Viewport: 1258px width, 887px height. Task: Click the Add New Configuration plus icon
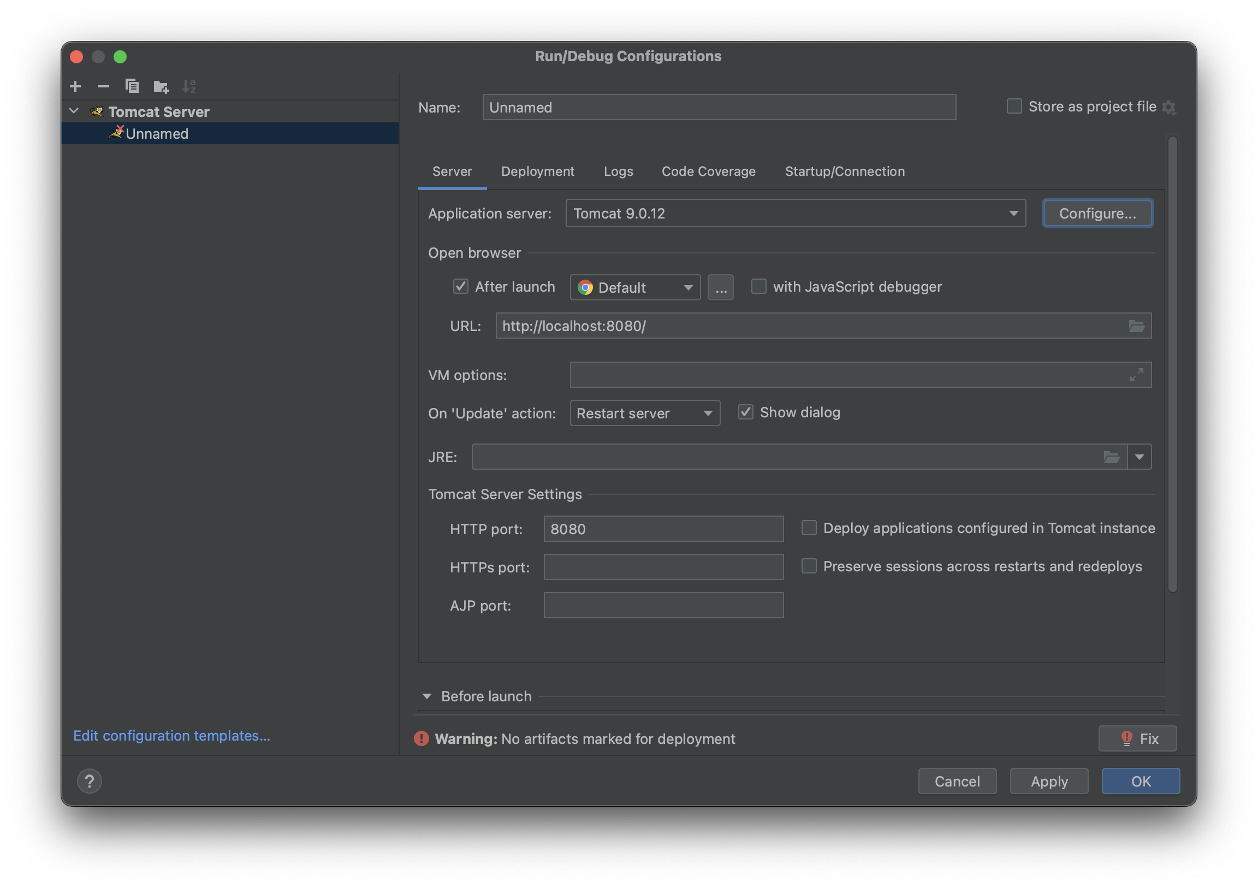pos(75,86)
